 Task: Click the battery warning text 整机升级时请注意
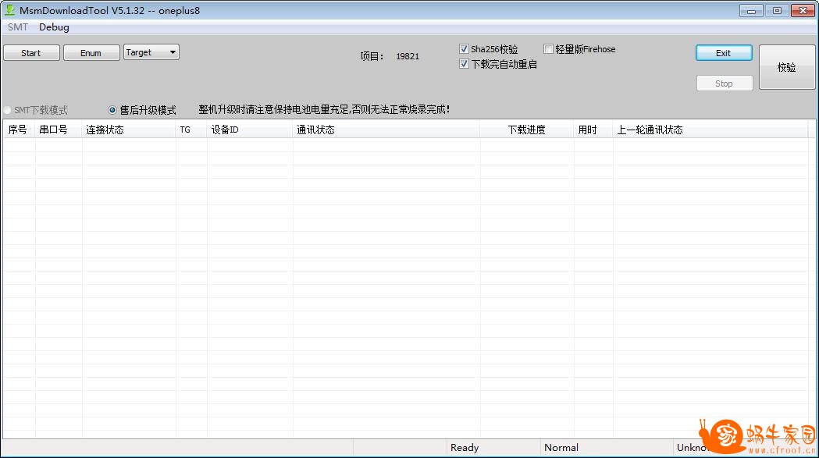[x=324, y=110]
